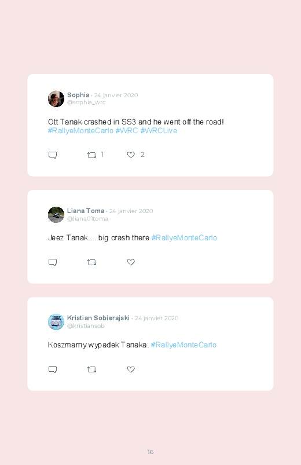Reply to Kristian Sobierajski's tweet
The height and width of the screenshot is (465, 301).
[53, 369]
